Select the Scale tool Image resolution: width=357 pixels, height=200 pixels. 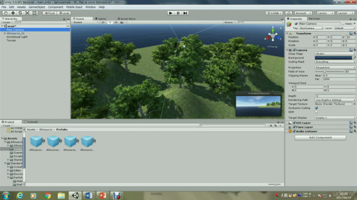pos(27,13)
